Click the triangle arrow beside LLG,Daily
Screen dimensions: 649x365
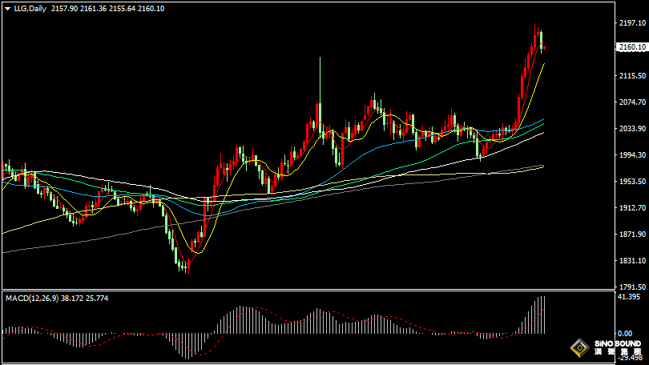7,7
